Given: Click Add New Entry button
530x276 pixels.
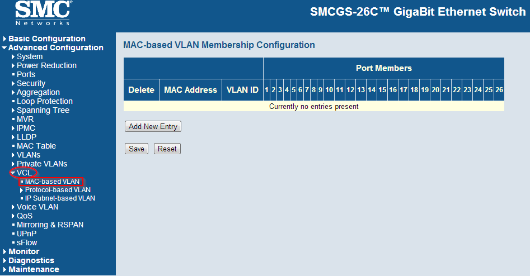Looking at the screenshot, I should [153, 127].
